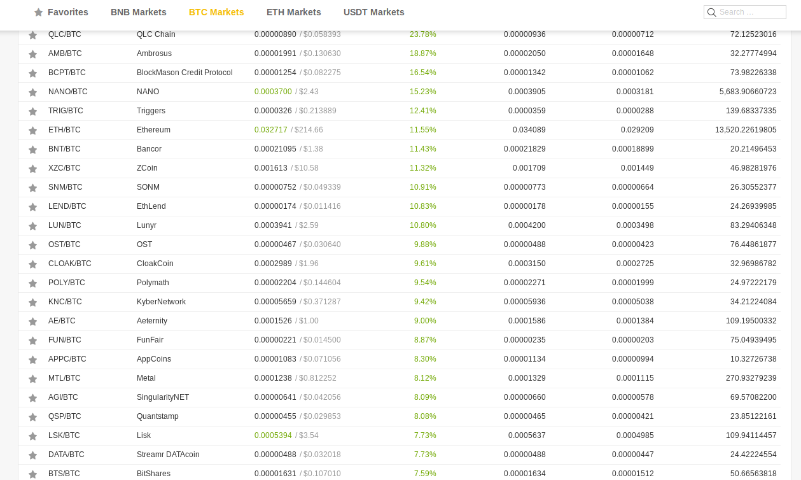The width and height of the screenshot is (801, 480).
Task: Switch to BNB Markets tab
Action: tap(139, 12)
